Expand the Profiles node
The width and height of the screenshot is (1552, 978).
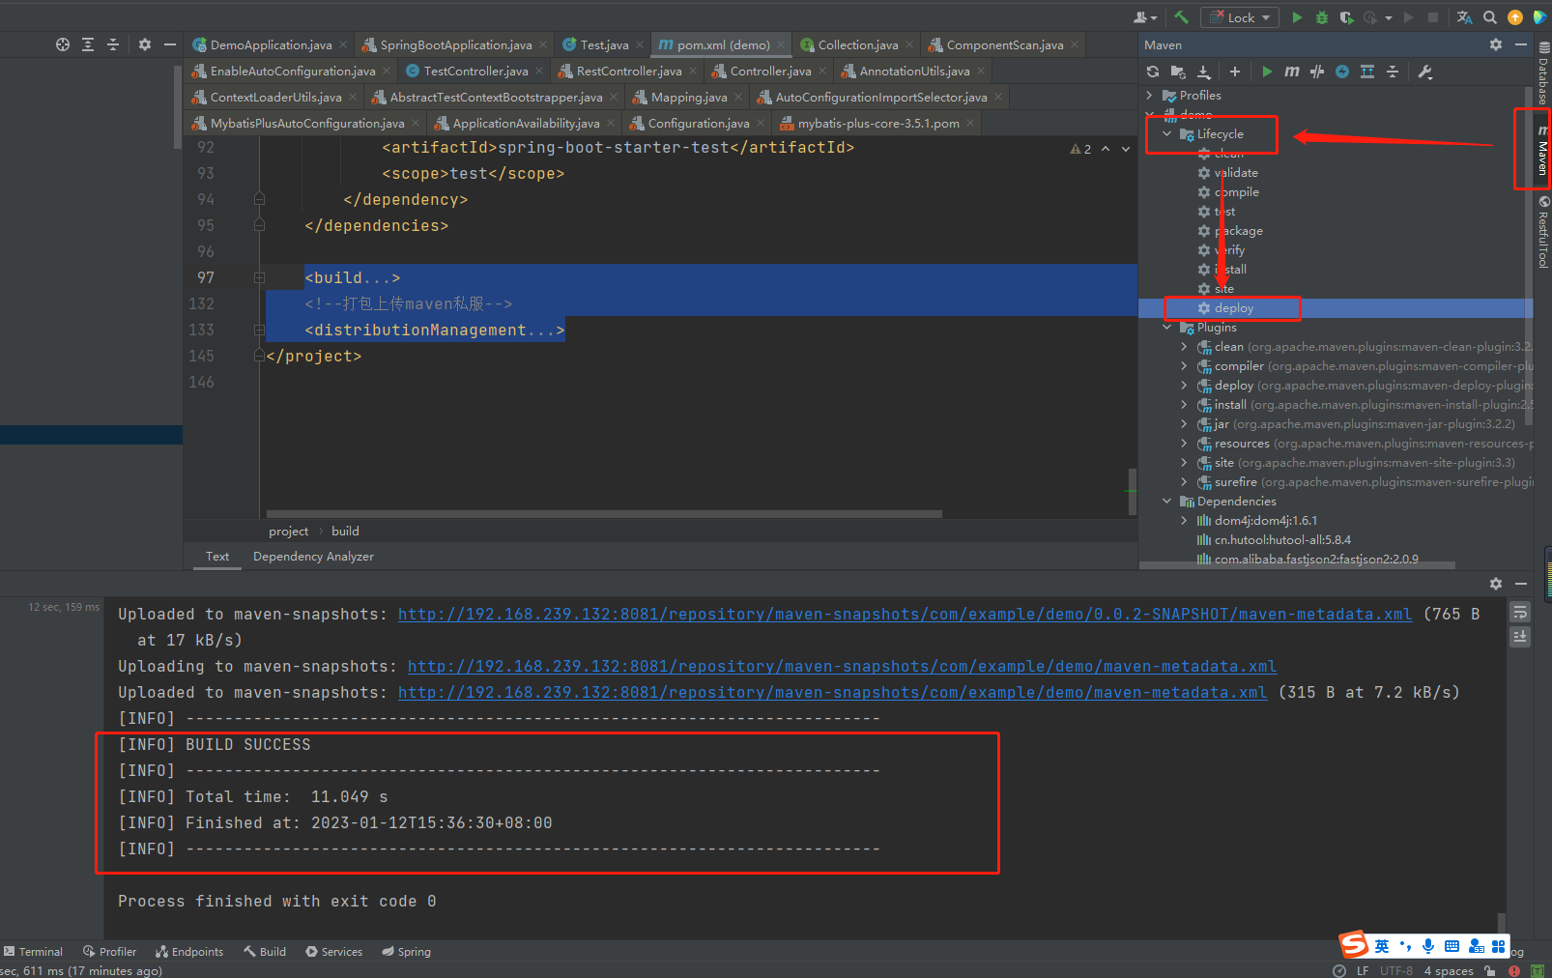click(1149, 96)
